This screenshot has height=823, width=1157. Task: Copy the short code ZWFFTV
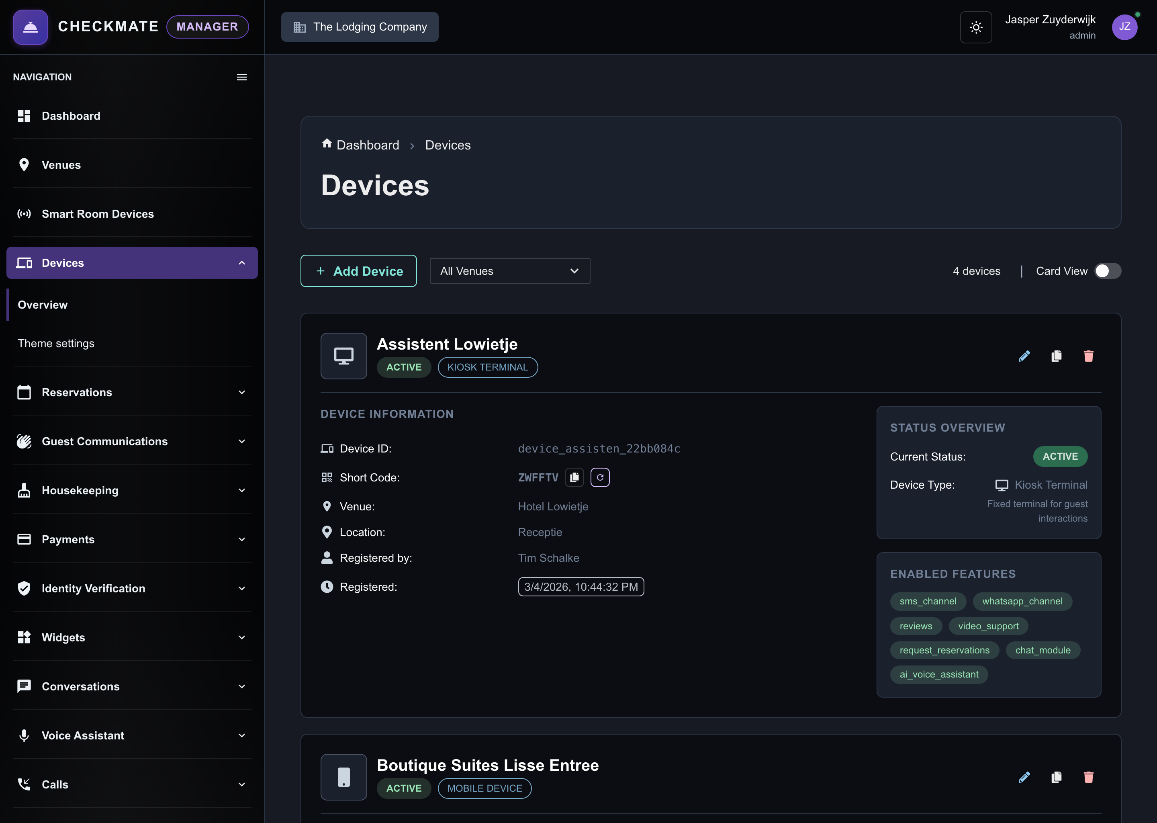[x=574, y=477]
